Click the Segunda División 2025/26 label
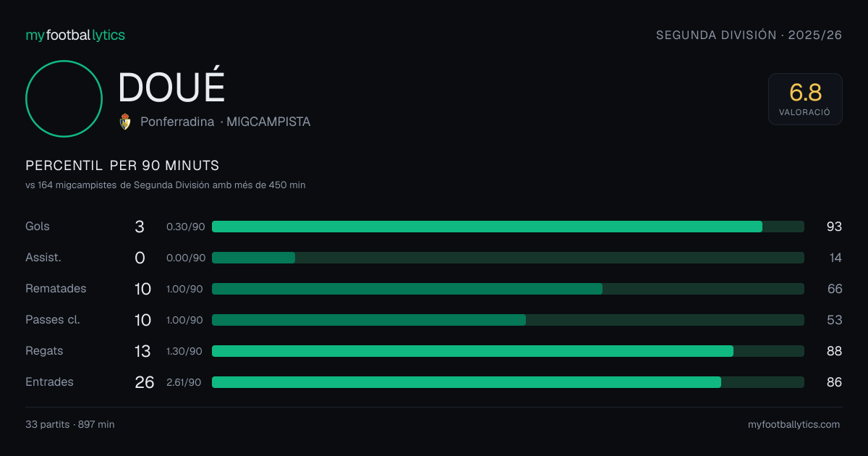 click(749, 35)
